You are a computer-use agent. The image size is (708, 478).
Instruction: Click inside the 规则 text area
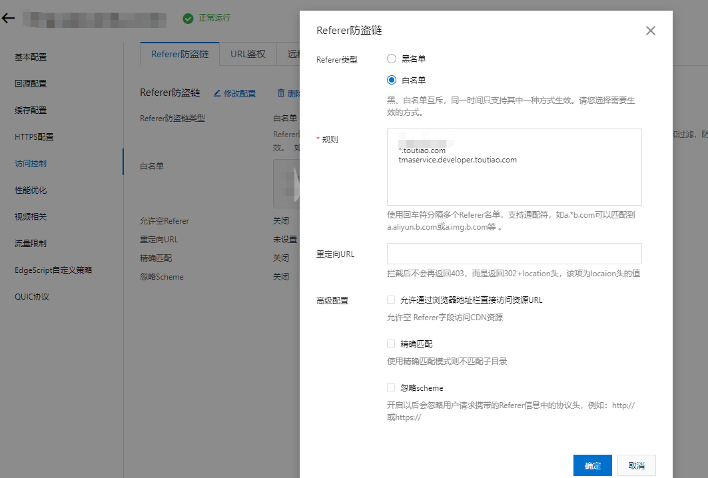tap(514, 180)
